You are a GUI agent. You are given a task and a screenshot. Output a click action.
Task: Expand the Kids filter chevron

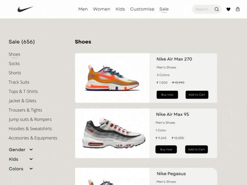[31, 159]
